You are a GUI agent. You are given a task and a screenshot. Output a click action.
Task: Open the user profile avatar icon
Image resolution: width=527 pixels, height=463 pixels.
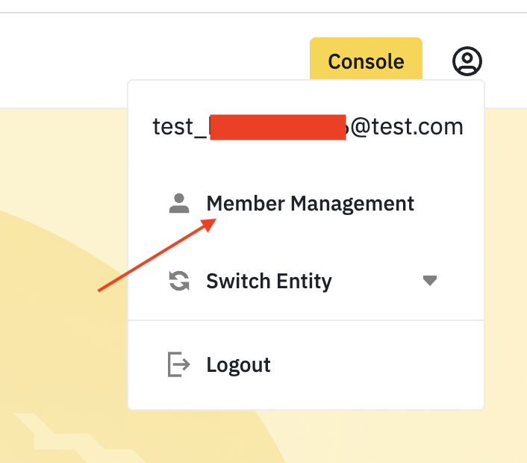coord(467,60)
